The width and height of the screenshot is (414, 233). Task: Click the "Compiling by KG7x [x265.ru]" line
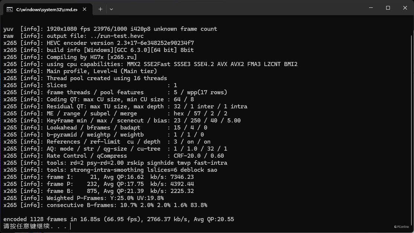[70, 57]
